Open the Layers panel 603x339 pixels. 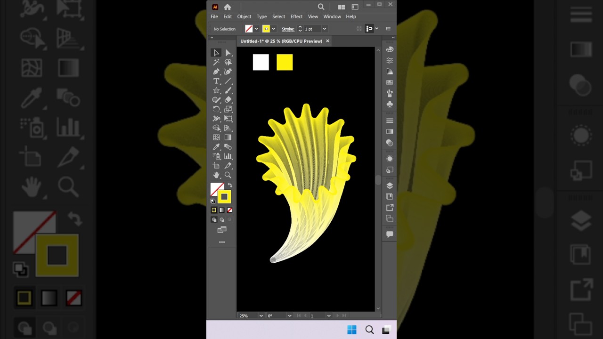pos(390,186)
